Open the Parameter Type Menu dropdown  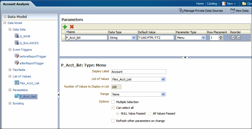click(203, 38)
